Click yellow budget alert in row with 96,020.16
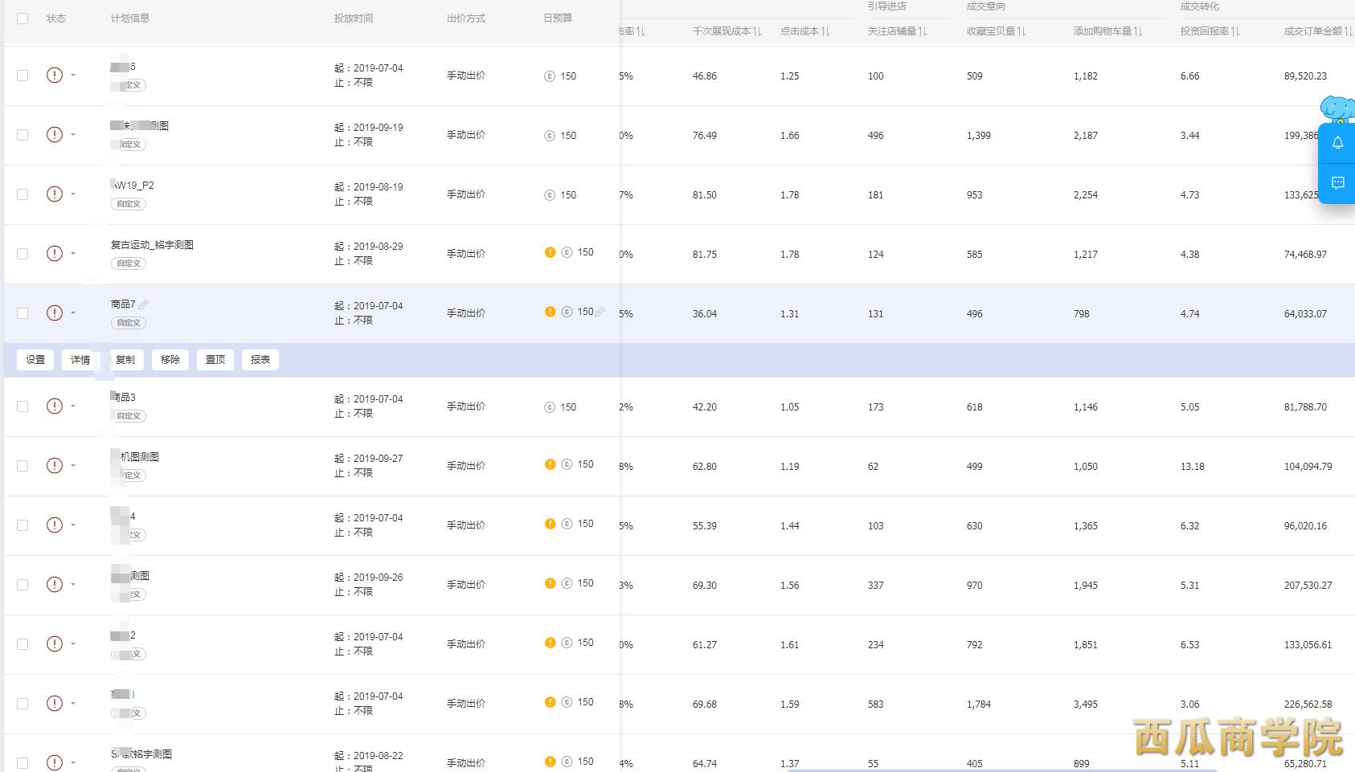The width and height of the screenshot is (1355, 772). (x=551, y=524)
